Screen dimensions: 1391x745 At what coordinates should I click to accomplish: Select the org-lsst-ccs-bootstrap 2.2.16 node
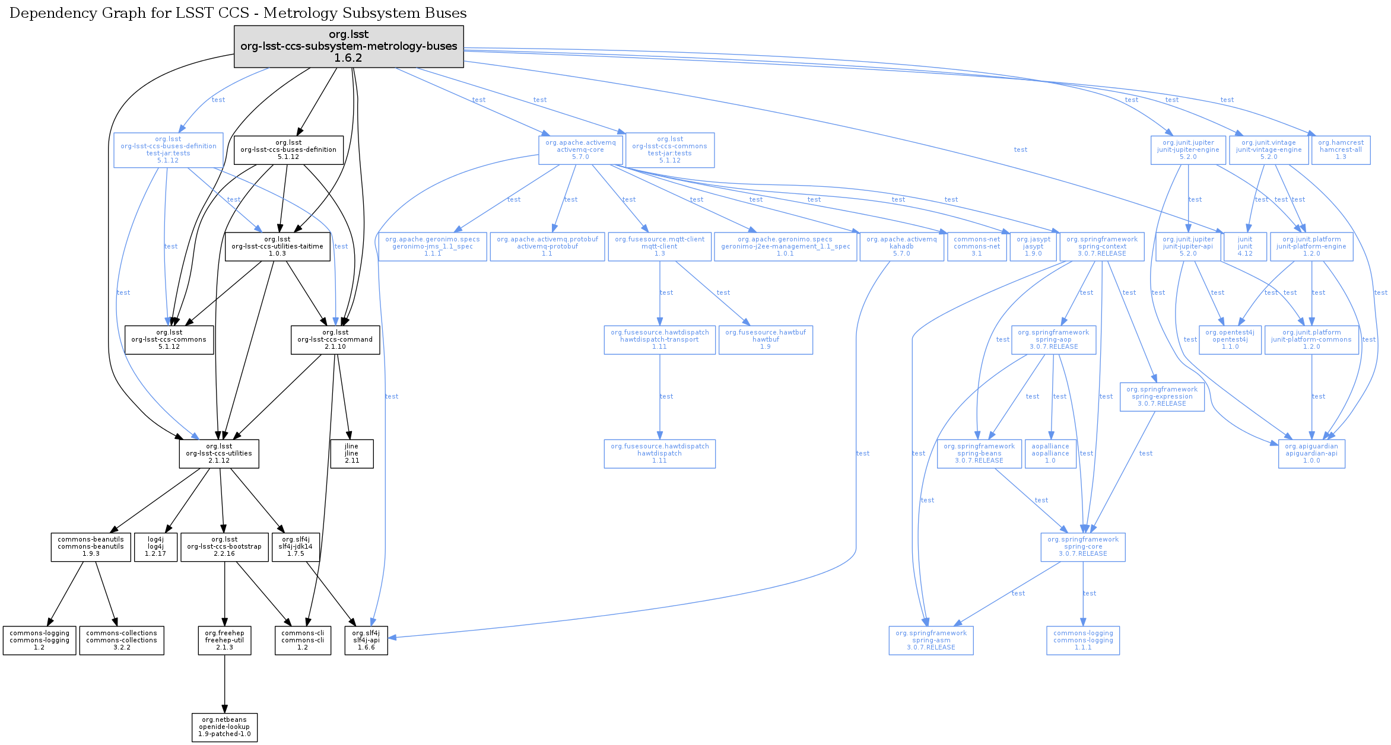point(224,546)
